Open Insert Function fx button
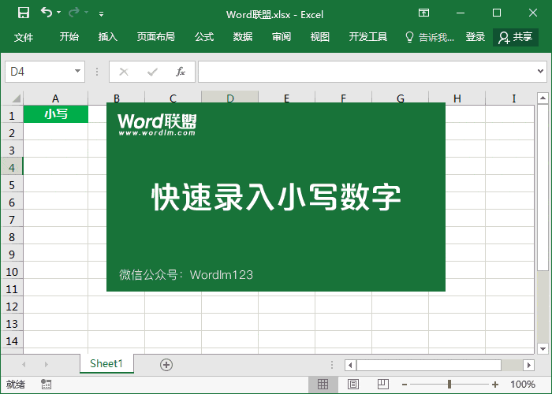Viewport: 552px width, 394px height. point(181,72)
